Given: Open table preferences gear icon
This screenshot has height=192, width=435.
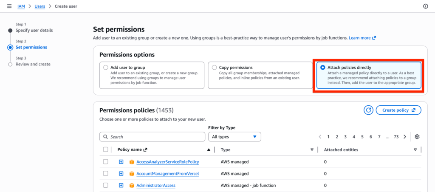Looking at the screenshot, I should pyautogui.click(x=417, y=137).
